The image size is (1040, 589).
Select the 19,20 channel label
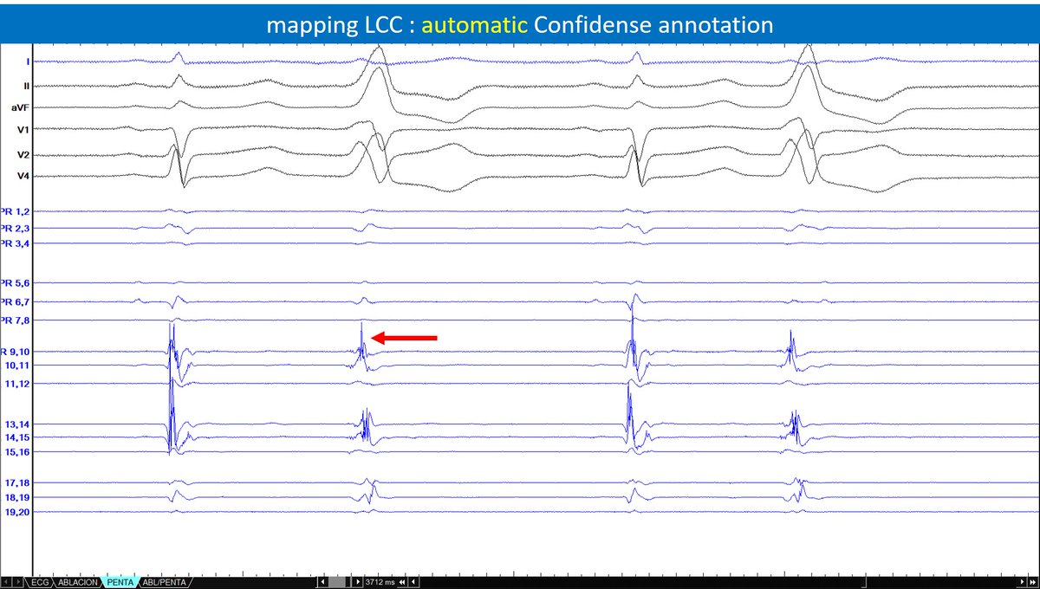point(19,513)
